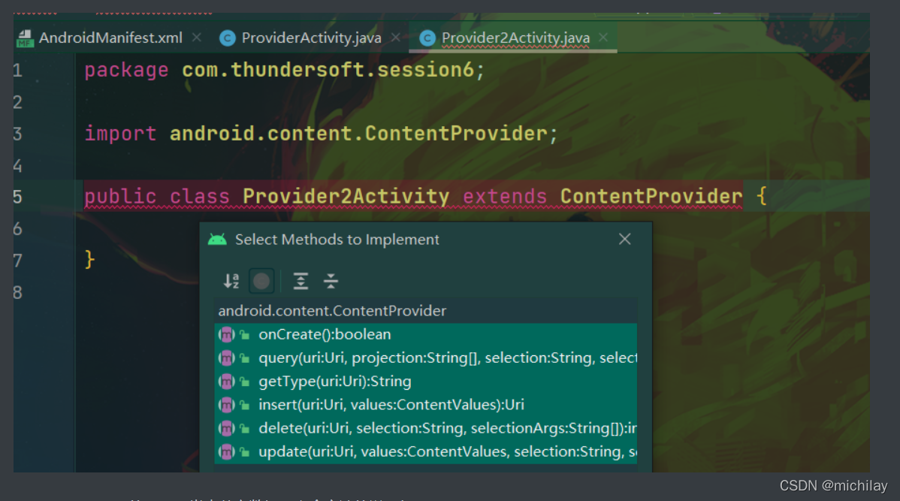Image resolution: width=900 pixels, height=501 pixels.
Task: Click the import keyword on line 3
Action: [x=120, y=134]
